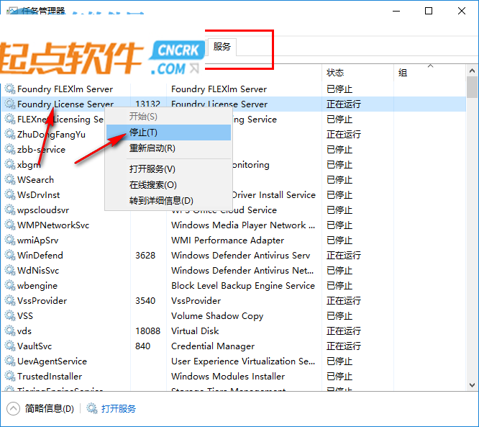Click the gear icon beside Foundry License Server
Viewport: 479px width, 427px height.
tap(10, 104)
